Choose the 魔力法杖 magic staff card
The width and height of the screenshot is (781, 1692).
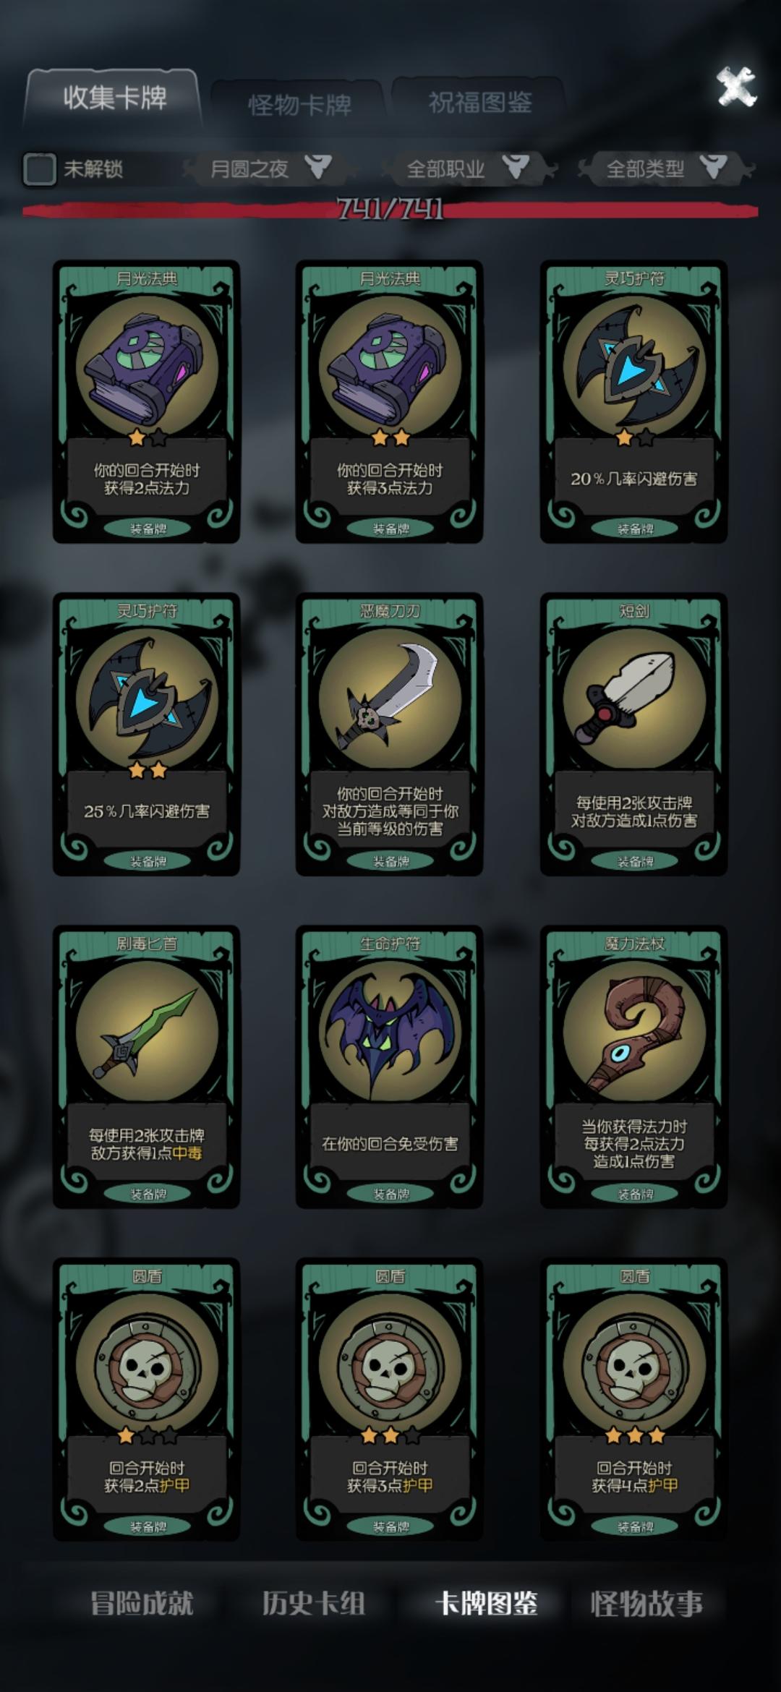tap(633, 1067)
